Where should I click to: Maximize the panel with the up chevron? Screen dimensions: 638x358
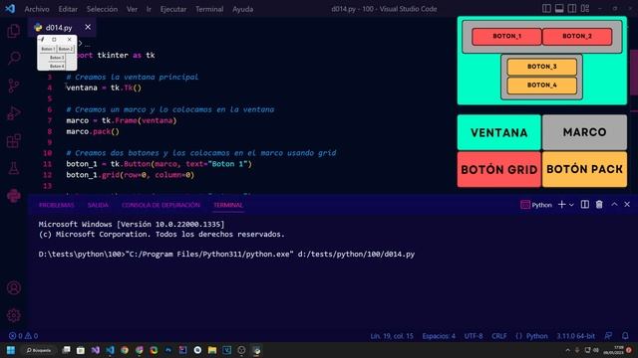click(614, 205)
